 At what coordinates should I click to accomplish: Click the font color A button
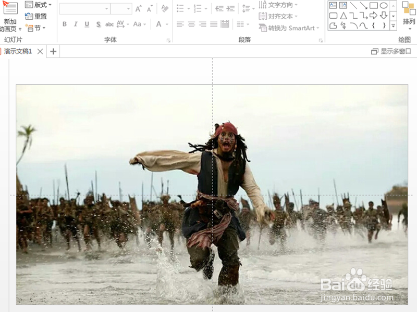click(159, 24)
